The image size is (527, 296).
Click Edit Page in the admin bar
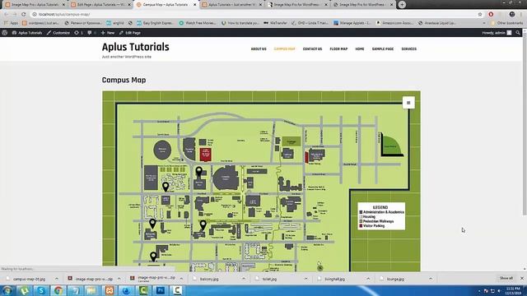click(130, 33)
